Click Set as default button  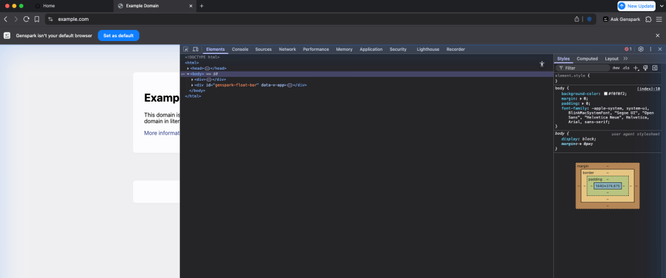pos(119,36)
